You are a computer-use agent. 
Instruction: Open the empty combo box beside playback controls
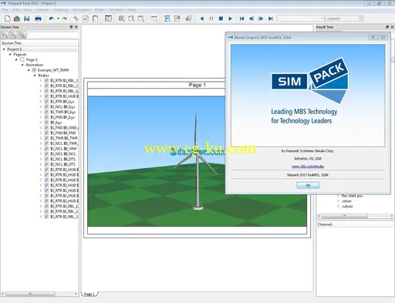point(300,19)
